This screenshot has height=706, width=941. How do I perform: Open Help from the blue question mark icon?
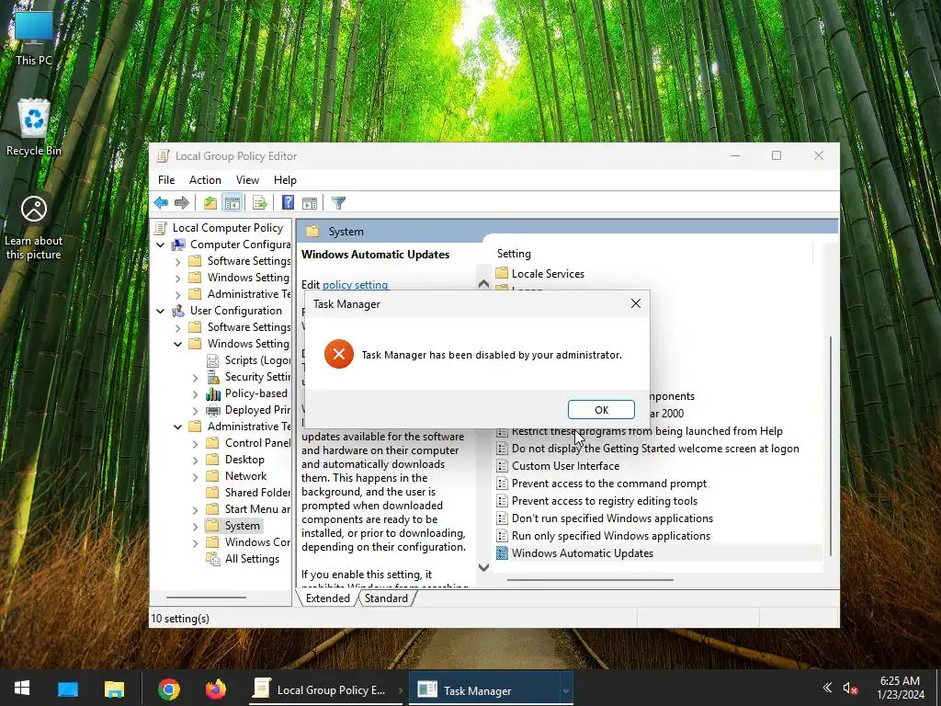tap(288, 203)
